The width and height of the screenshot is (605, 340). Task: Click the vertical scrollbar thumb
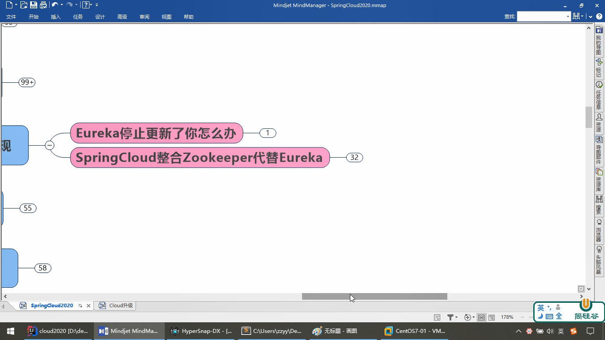[x=589, y=117]
